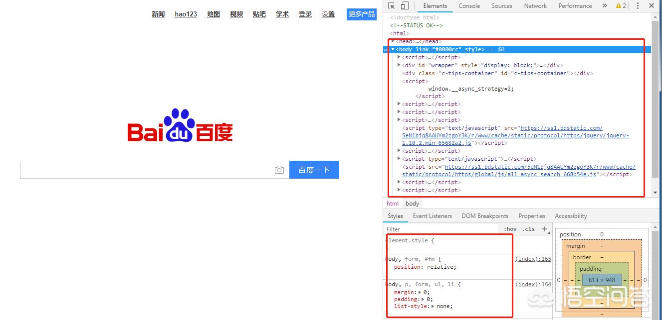Screen dimensions: 662x320
Task: Show more DevTools tabs via chevron
Action: [x=605, y=6]
